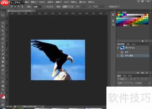
Task: Select the History Brush tool
Action: pyautogui.click(x=3, y=50)
